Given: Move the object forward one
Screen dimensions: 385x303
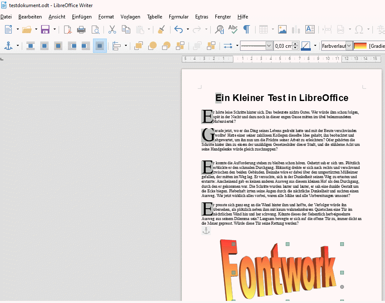Looking at the screenshot, I should pyautogui.click(x=152, y=46).
